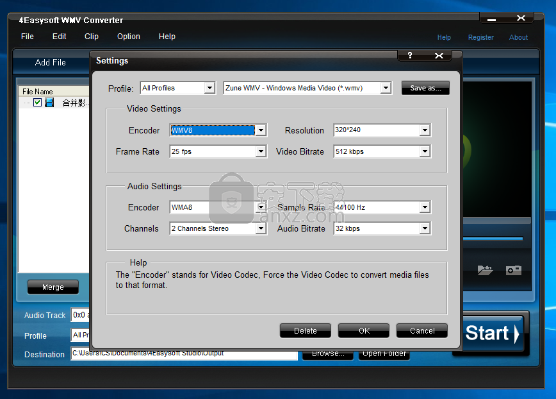Screen dimensions: 556x399
Task: Close the Settings dialog with X
Action: 439,56
